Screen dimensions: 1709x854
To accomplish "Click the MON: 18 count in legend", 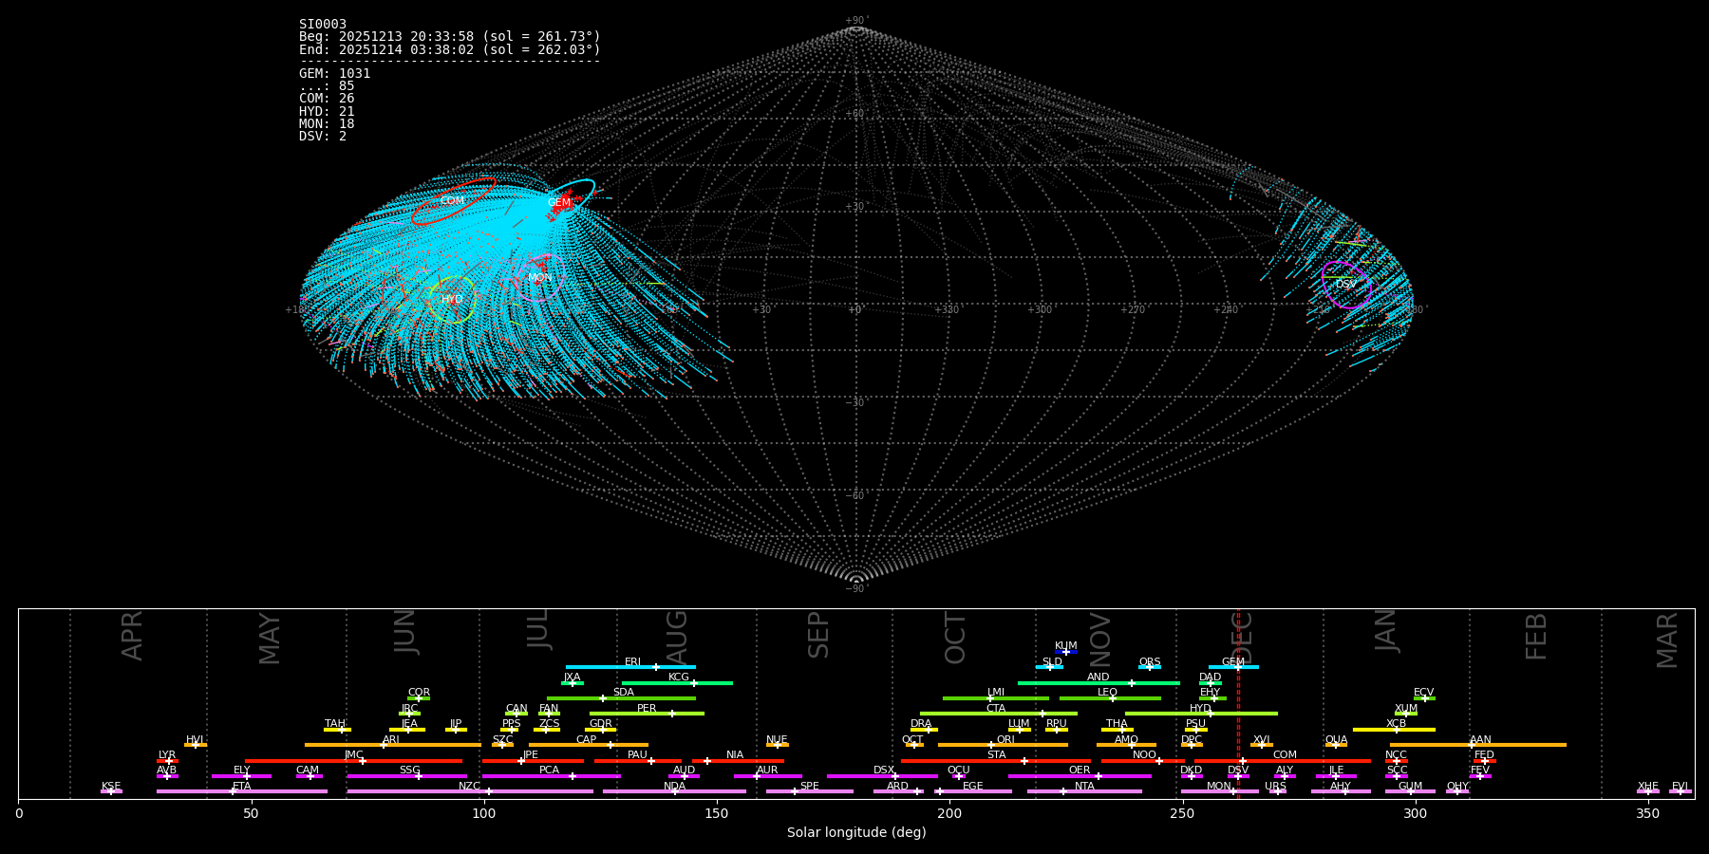I will pyautogui.click(x=327, y=124).
